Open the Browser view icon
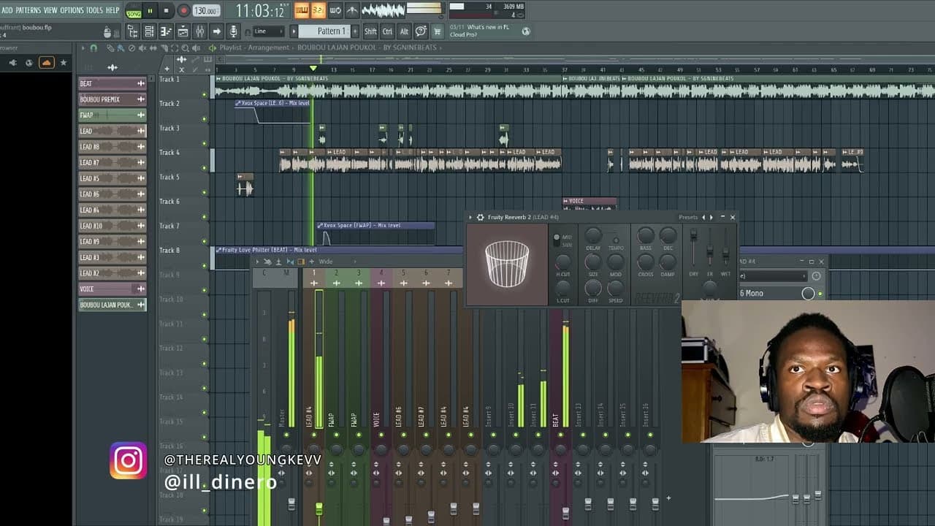This screenshot has width=935, height=526. 132,31
